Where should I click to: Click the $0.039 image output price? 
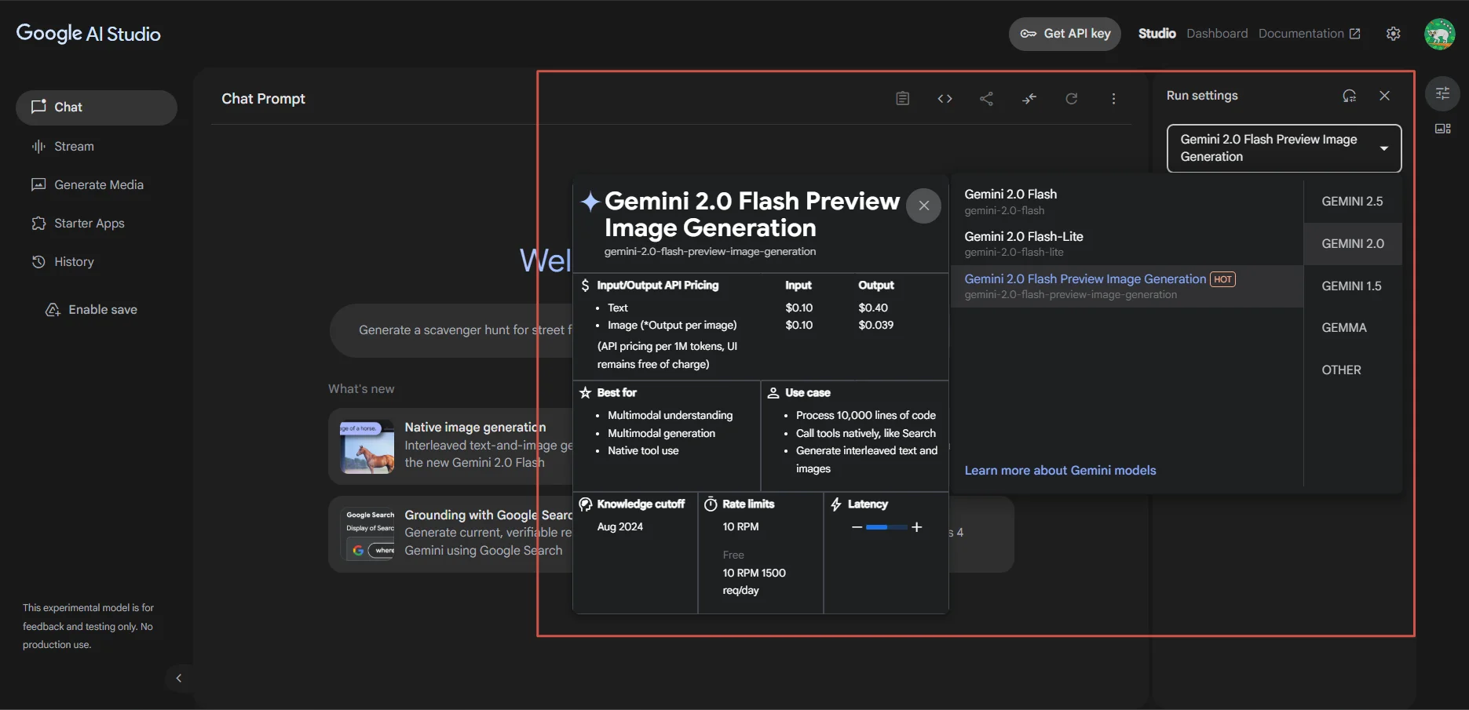click(876, 326)
